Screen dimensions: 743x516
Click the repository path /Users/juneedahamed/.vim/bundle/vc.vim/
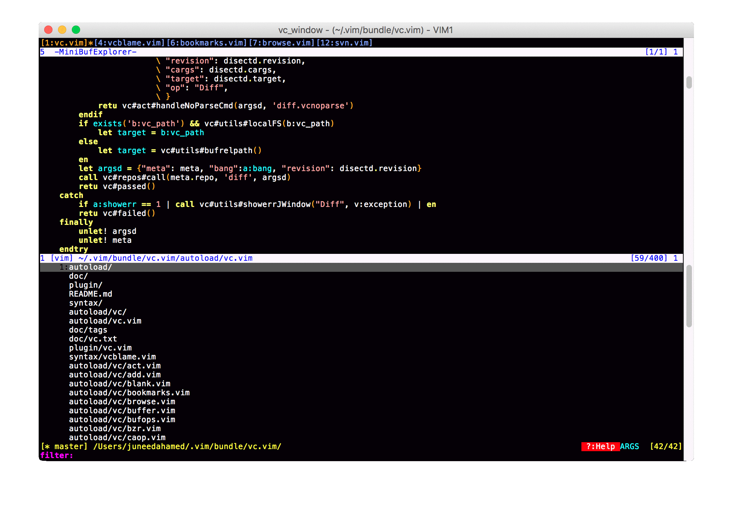click(x=187, y=446)
